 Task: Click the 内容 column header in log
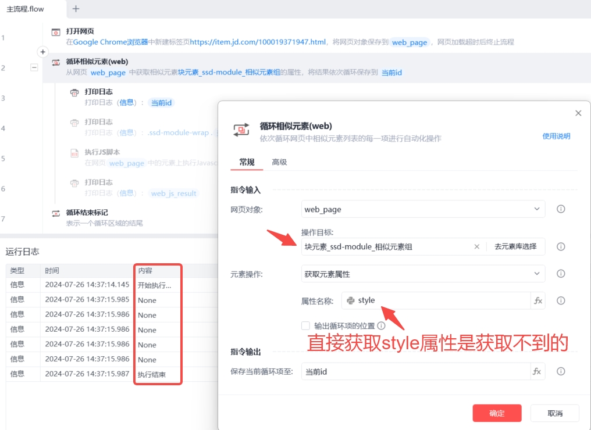(x=145, y=270)
